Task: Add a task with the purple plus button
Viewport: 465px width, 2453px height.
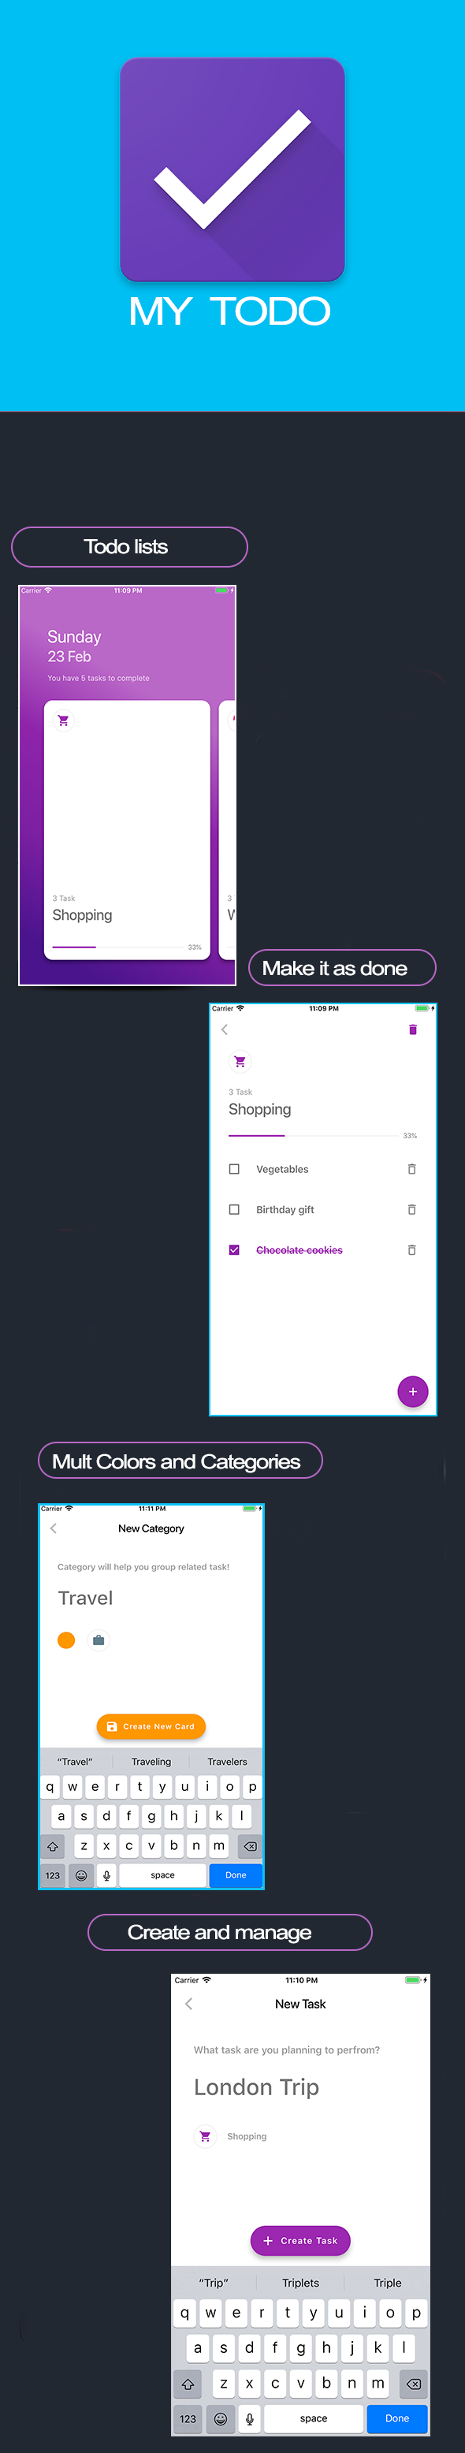Action: click(x=413, y=1391)
